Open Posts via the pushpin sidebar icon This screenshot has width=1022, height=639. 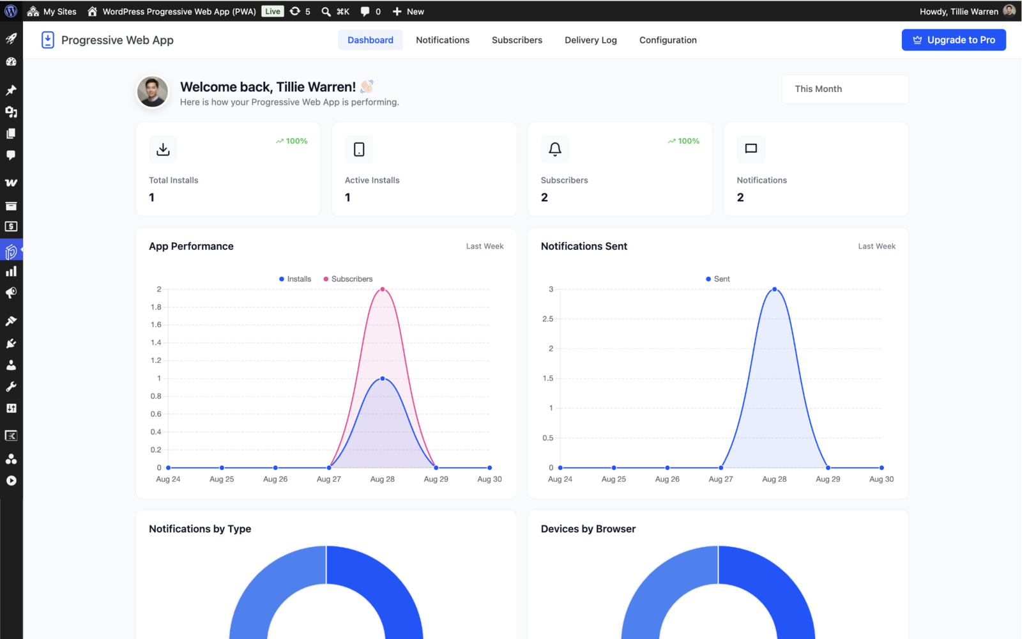pyautogui.click(x=11, y=90)
